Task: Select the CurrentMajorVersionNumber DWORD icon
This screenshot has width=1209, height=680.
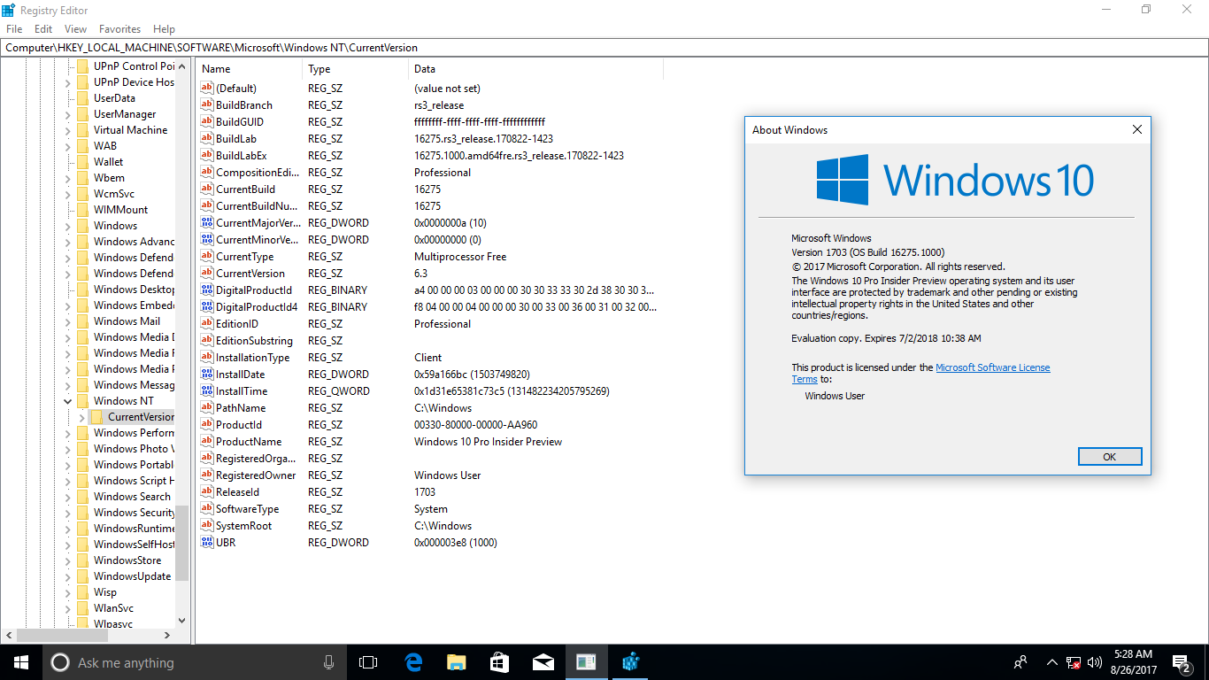Action: (207, 222)
